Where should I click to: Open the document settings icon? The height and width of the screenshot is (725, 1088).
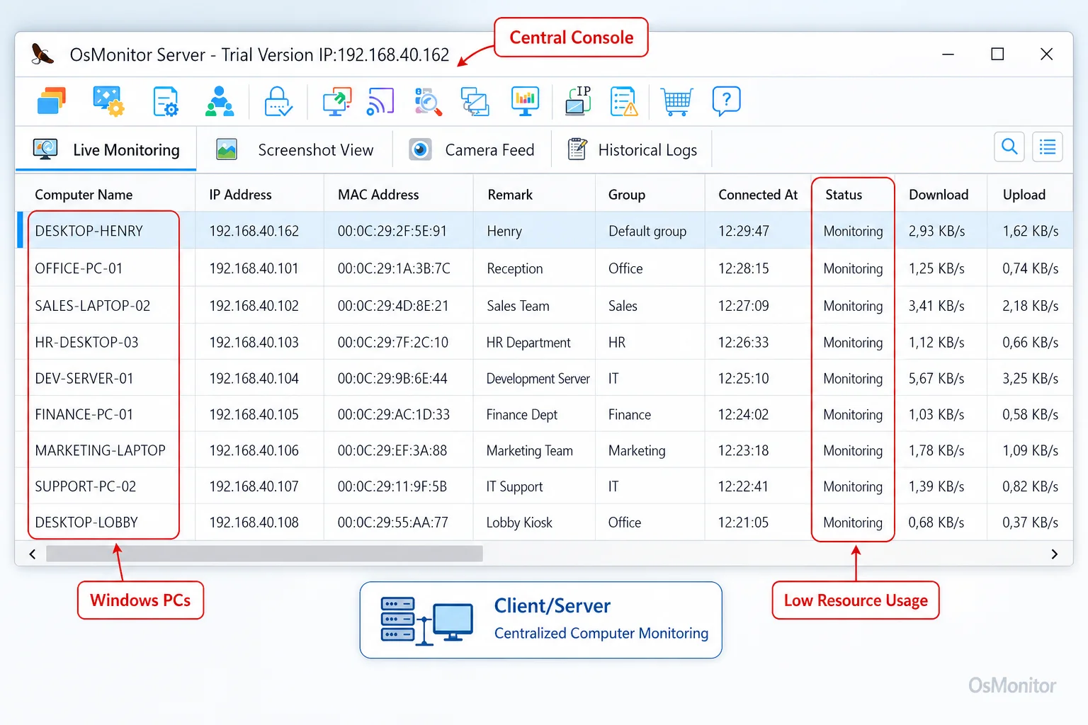166,101
